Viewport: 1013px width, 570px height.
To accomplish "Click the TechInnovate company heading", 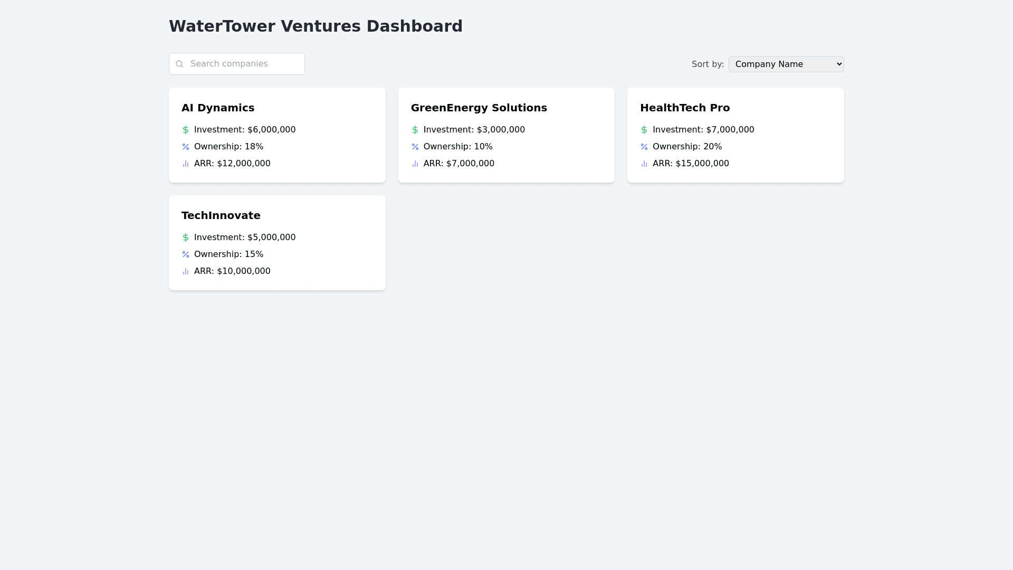I will (x=221, y=215).
